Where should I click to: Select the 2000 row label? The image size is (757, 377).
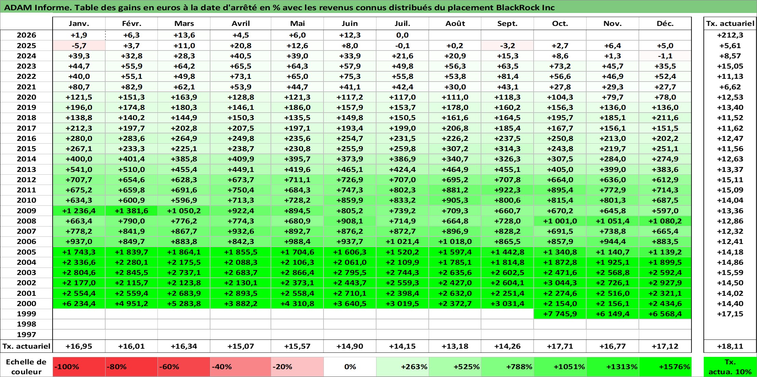[x=26, y=304]
